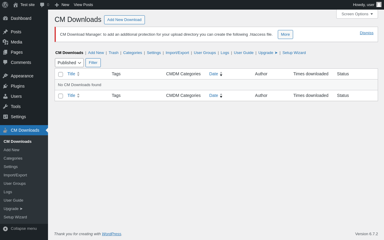Click the Tools wrench icon

tap(5, 106)
